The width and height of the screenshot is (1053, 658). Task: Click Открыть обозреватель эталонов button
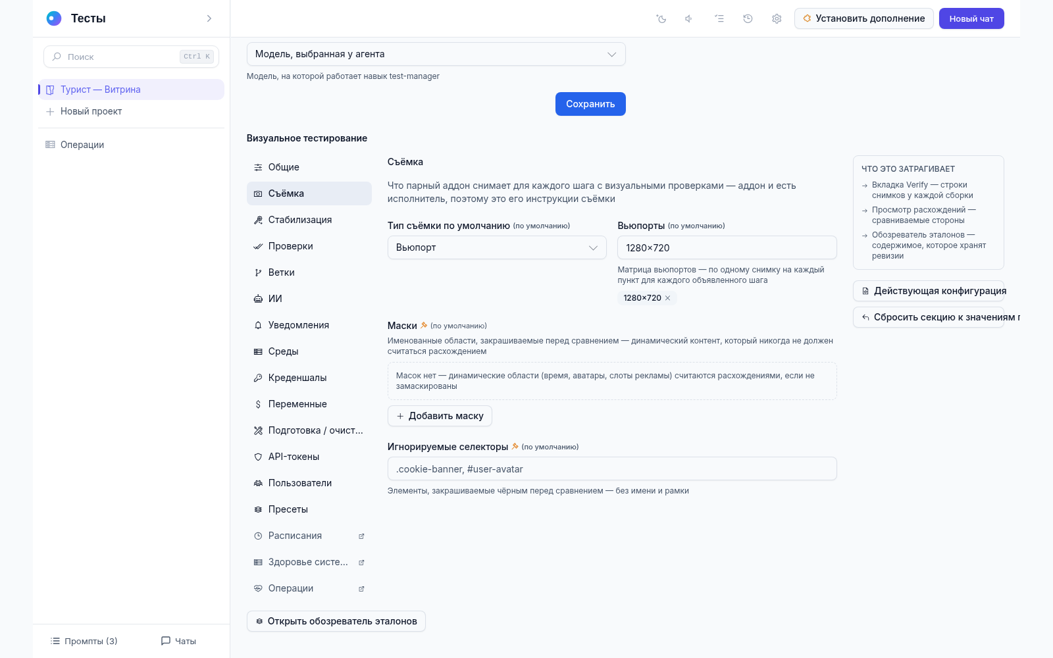tap(336, 621)
